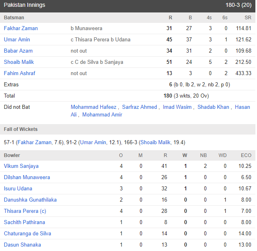Screen dimensions: 257x251
Task: Open Chaturanga de Silva bowler profile
Action: point(27,234)
